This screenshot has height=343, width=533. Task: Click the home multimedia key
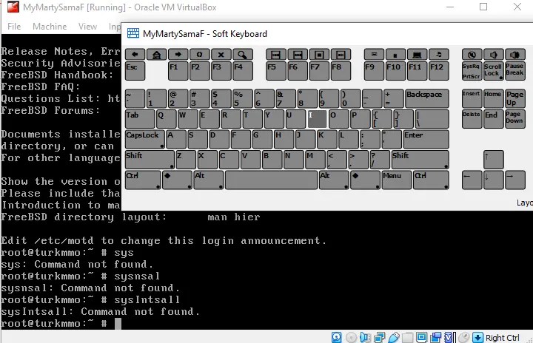tap(157, 55)
